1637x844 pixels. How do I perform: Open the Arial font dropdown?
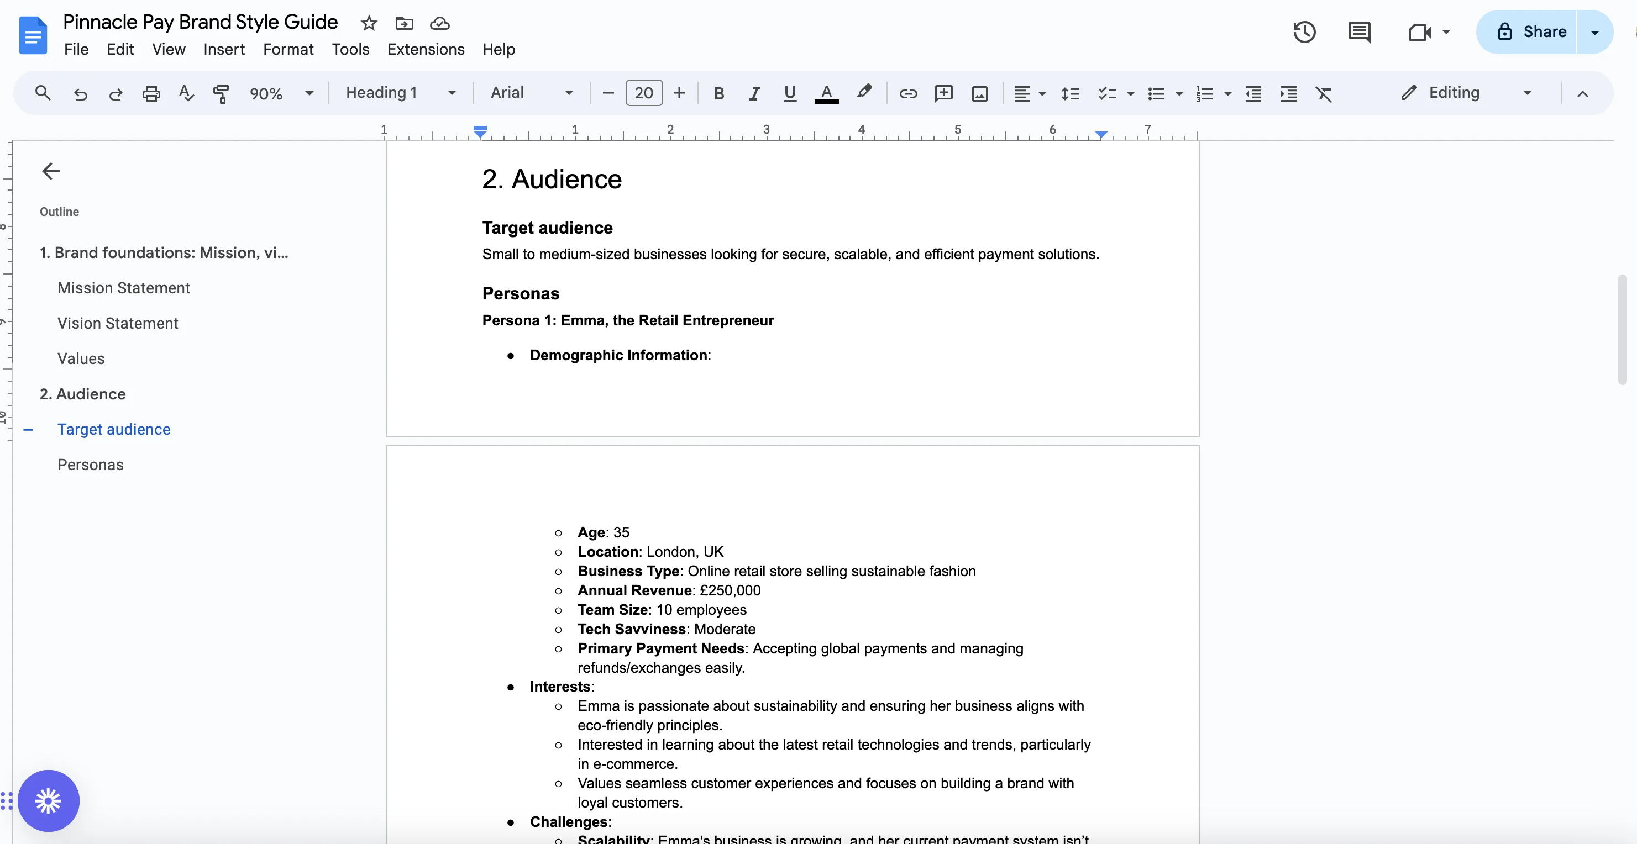[531, 93]
